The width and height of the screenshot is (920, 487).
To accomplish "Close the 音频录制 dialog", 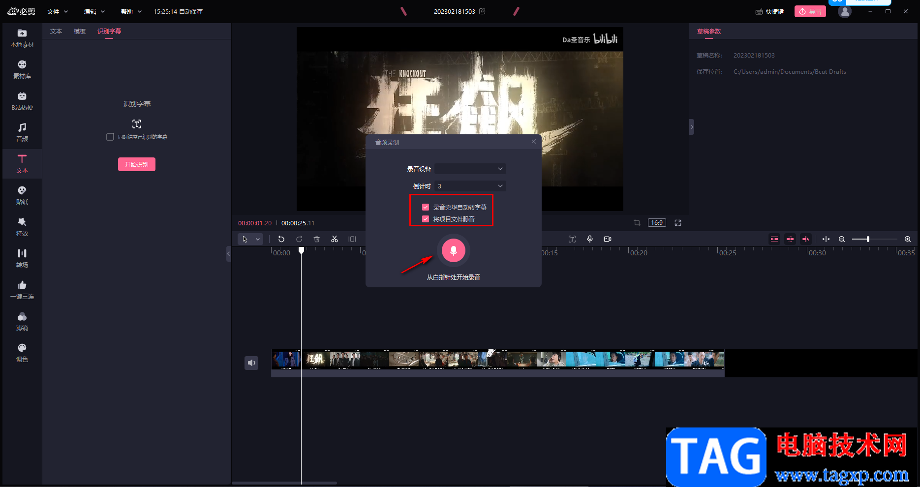I will pyautogui.click(x=534, y=142).
